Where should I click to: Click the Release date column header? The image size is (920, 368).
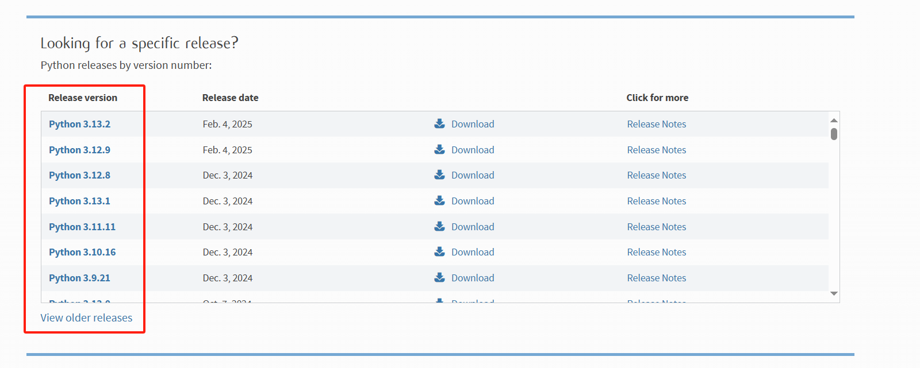tap(230, 98)
